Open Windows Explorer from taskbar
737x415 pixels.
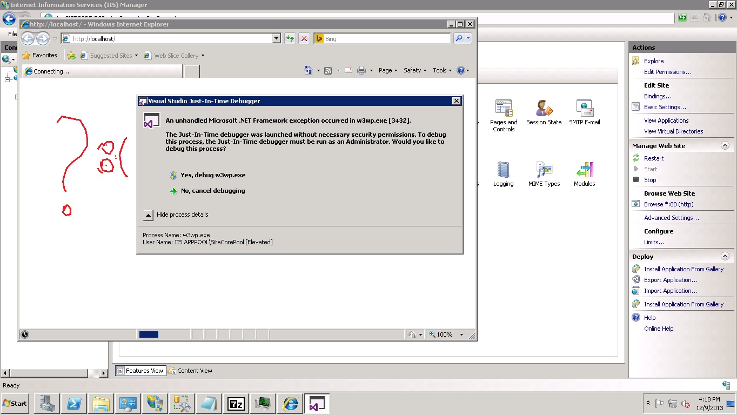[x=100, y=404]
